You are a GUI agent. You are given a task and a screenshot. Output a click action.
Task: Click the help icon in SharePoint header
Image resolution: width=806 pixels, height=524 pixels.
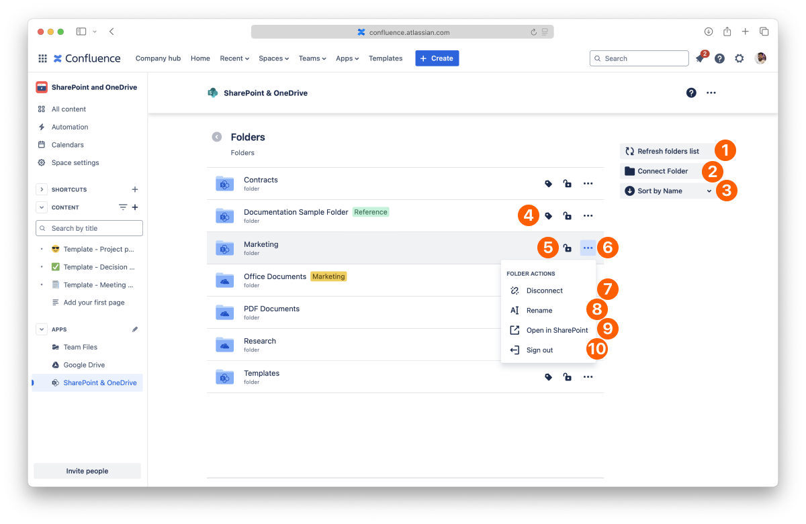(x=691, y=93)
